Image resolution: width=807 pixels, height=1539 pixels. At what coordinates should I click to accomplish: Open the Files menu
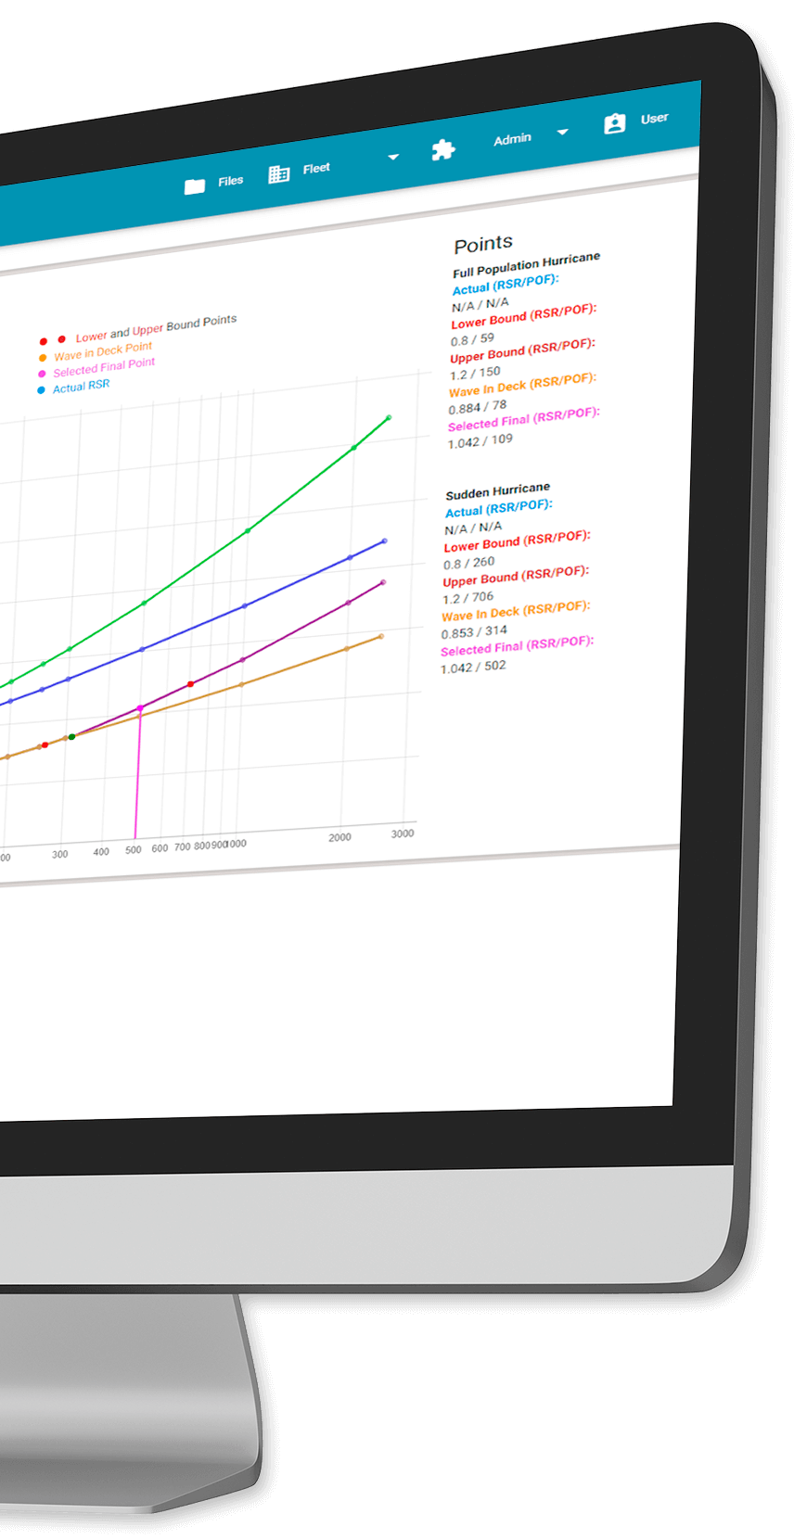(231, 181)
